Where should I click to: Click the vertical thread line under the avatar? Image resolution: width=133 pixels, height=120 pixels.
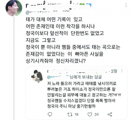14,68
